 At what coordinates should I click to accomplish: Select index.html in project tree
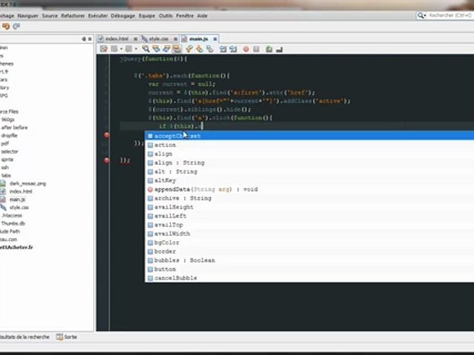[21, 191]
